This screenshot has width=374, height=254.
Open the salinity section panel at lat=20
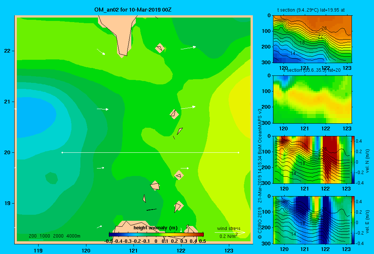(312, 99)
